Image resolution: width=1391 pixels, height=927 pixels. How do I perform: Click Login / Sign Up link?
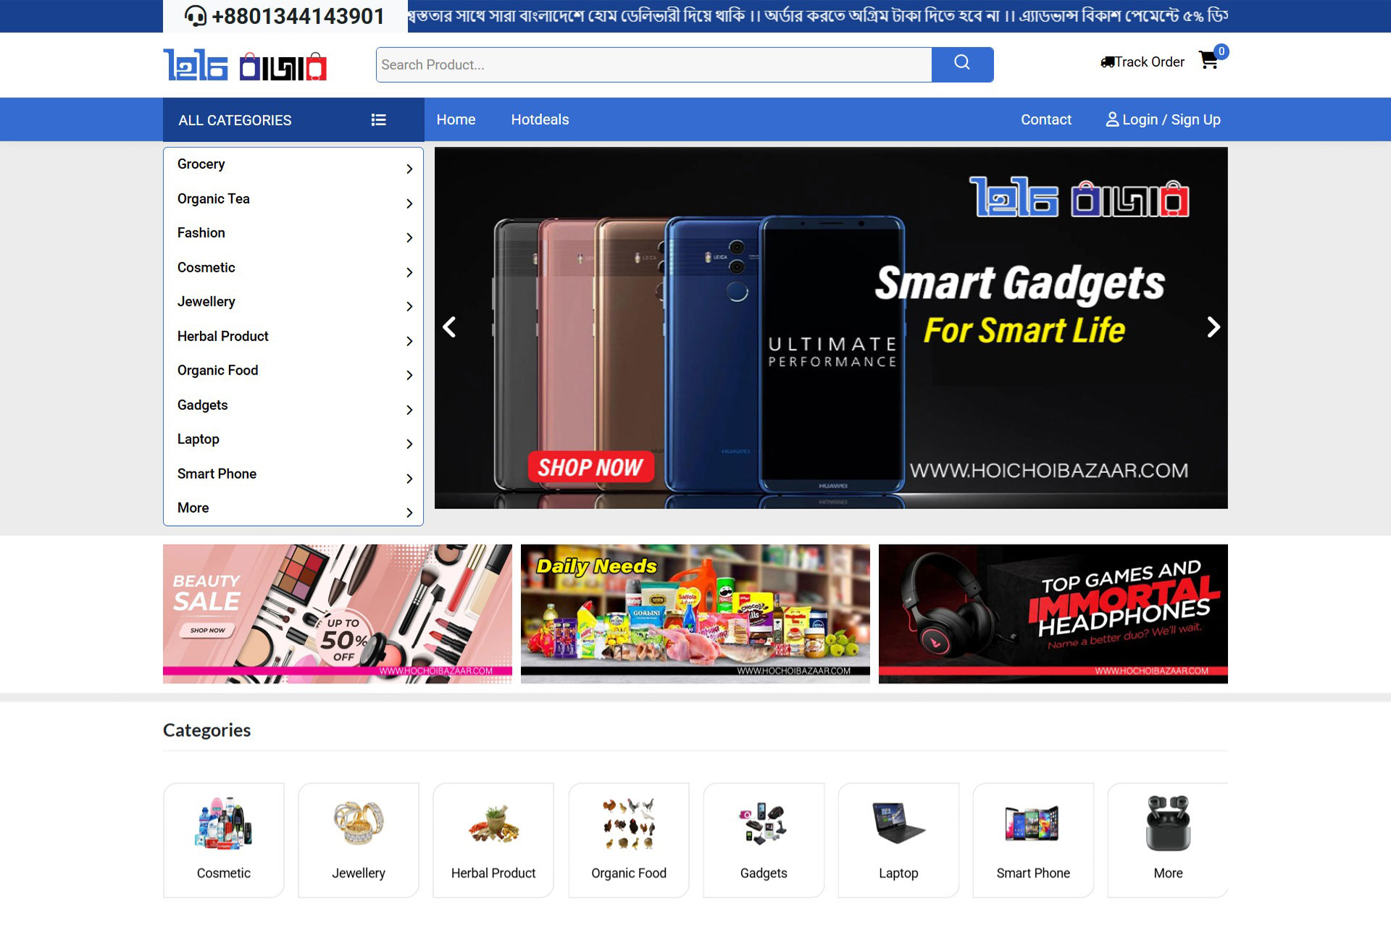[x=1163, y=119]
